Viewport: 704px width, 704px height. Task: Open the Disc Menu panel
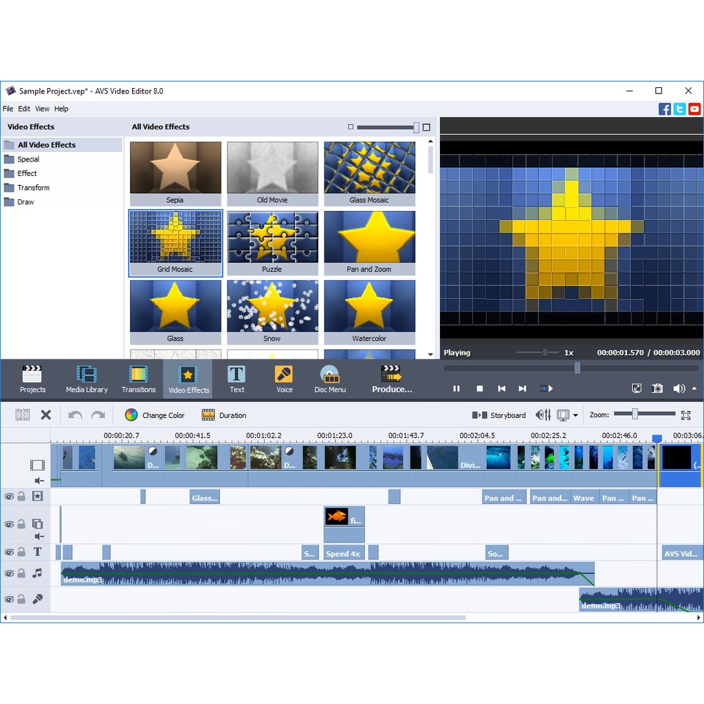[x=330, y=379]
